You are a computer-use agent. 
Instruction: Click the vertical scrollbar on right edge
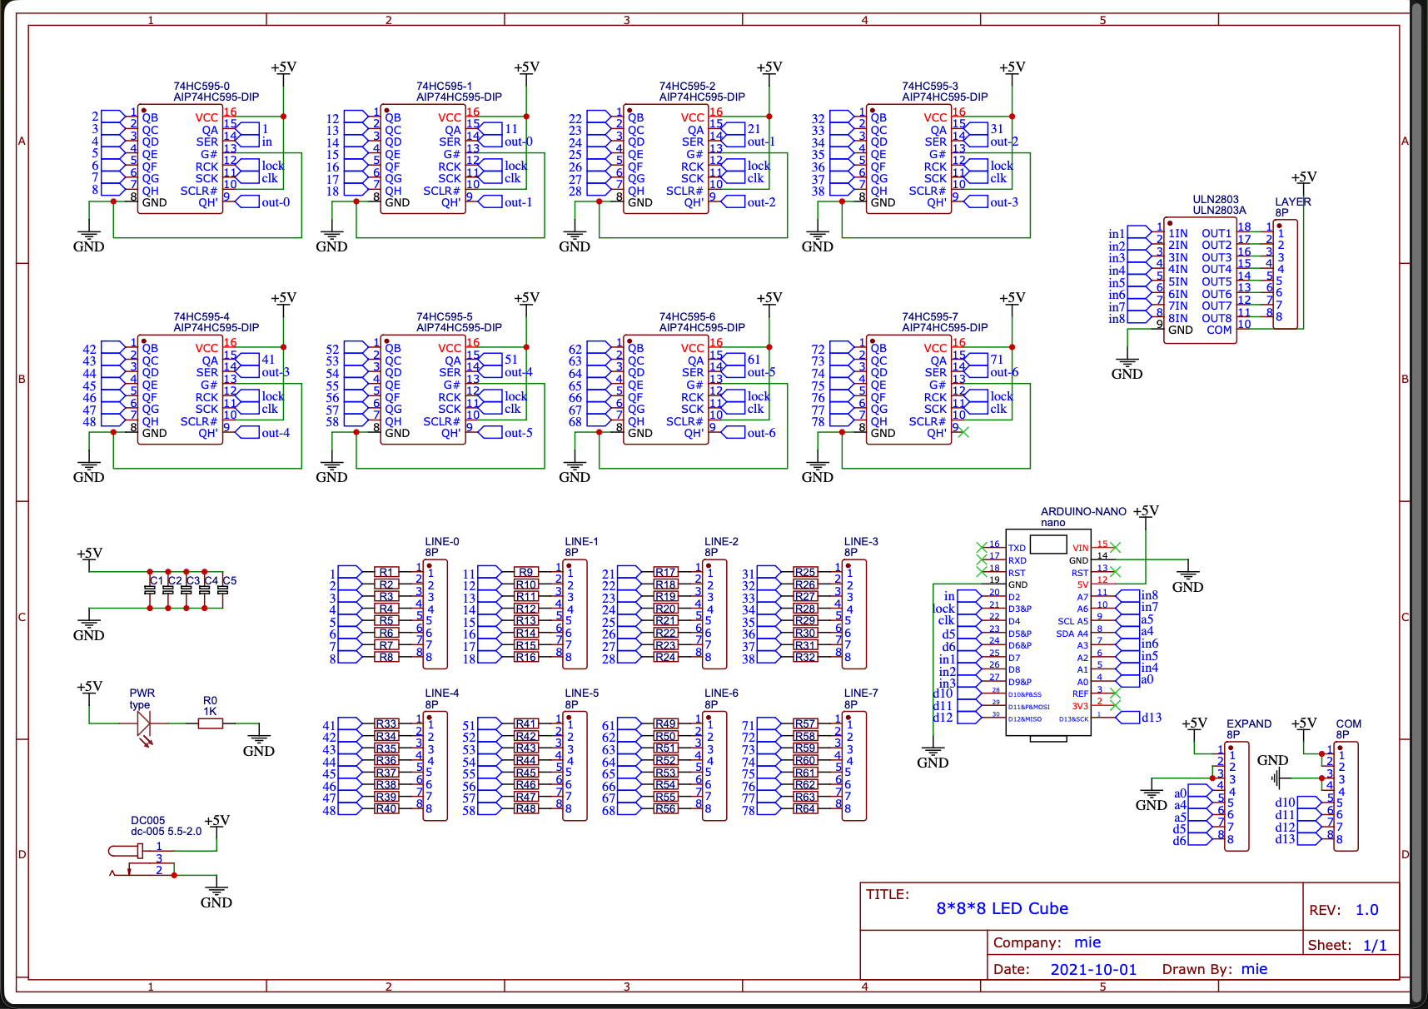coord(1418,504)
